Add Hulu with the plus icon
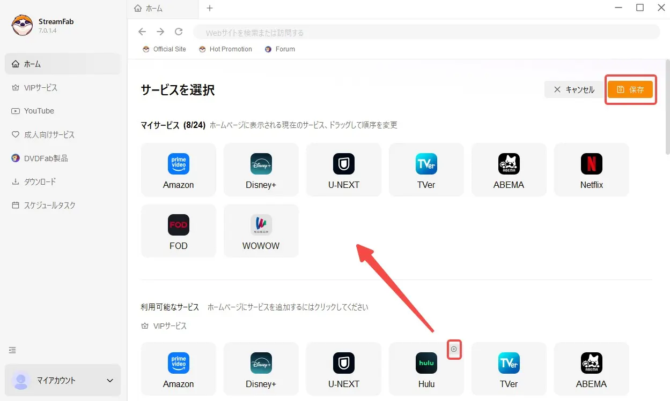 454,349
